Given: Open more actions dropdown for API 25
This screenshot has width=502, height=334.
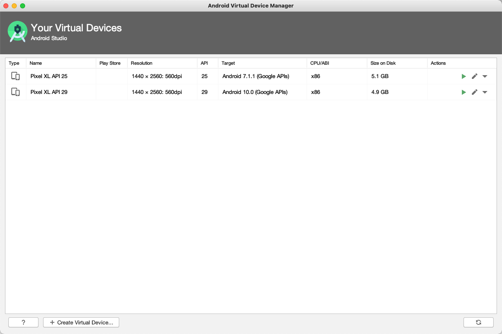Looking at the screenshot, I should coord(485,76).
